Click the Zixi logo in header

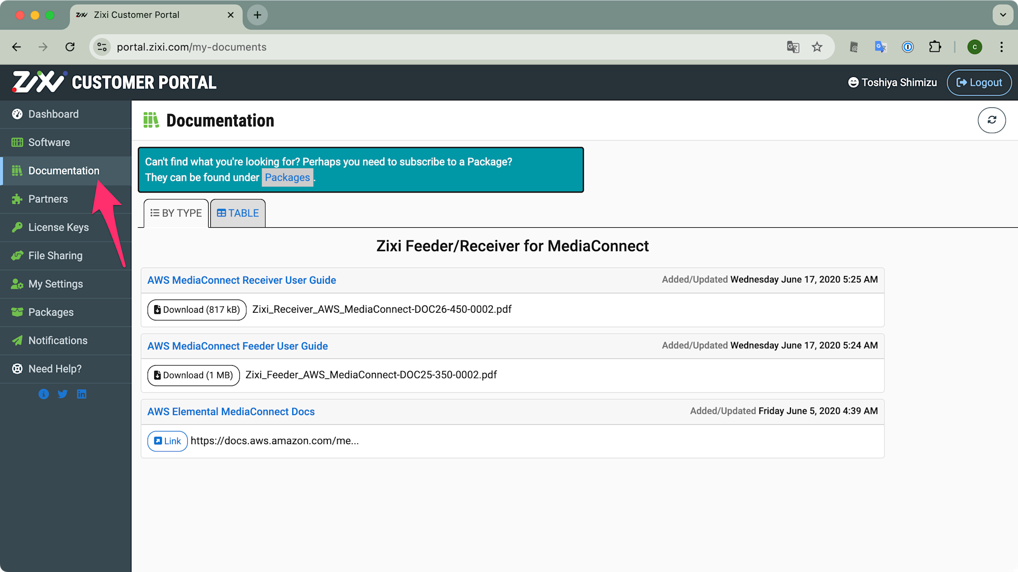tap(39, 82)
